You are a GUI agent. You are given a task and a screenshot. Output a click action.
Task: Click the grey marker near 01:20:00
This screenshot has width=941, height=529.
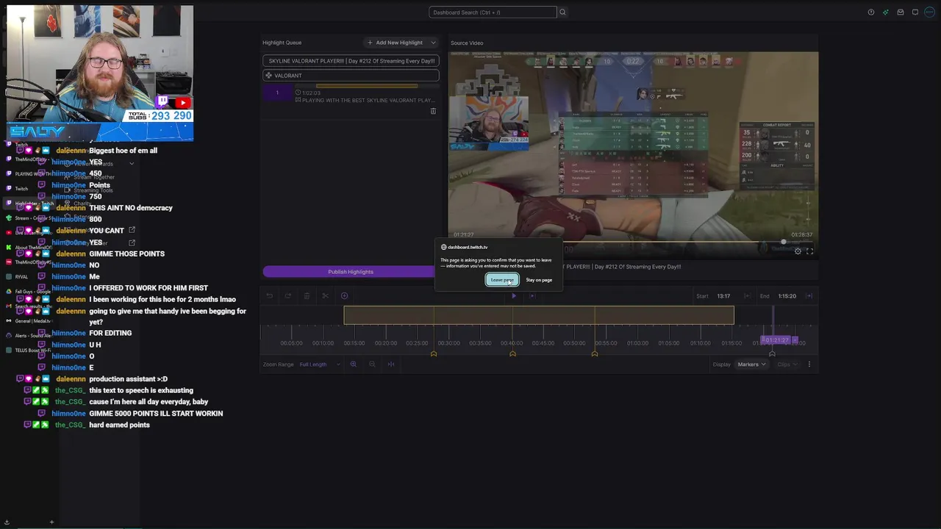tap(772, 354)
